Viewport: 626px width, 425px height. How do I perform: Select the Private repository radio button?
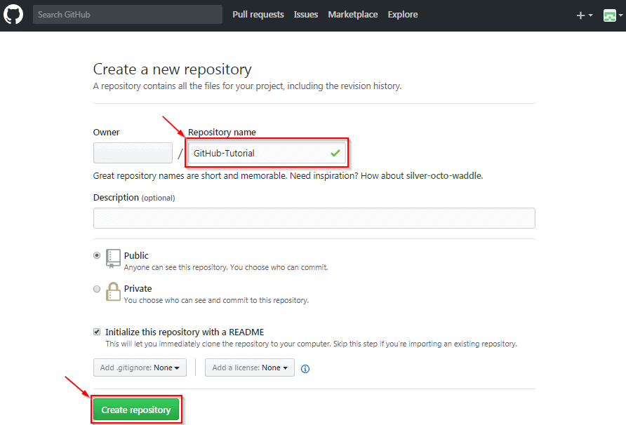click(x=96, y=288)
